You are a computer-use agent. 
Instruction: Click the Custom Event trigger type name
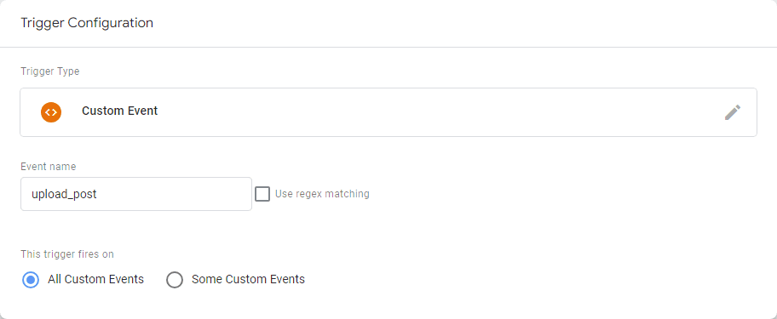point(120,111)
